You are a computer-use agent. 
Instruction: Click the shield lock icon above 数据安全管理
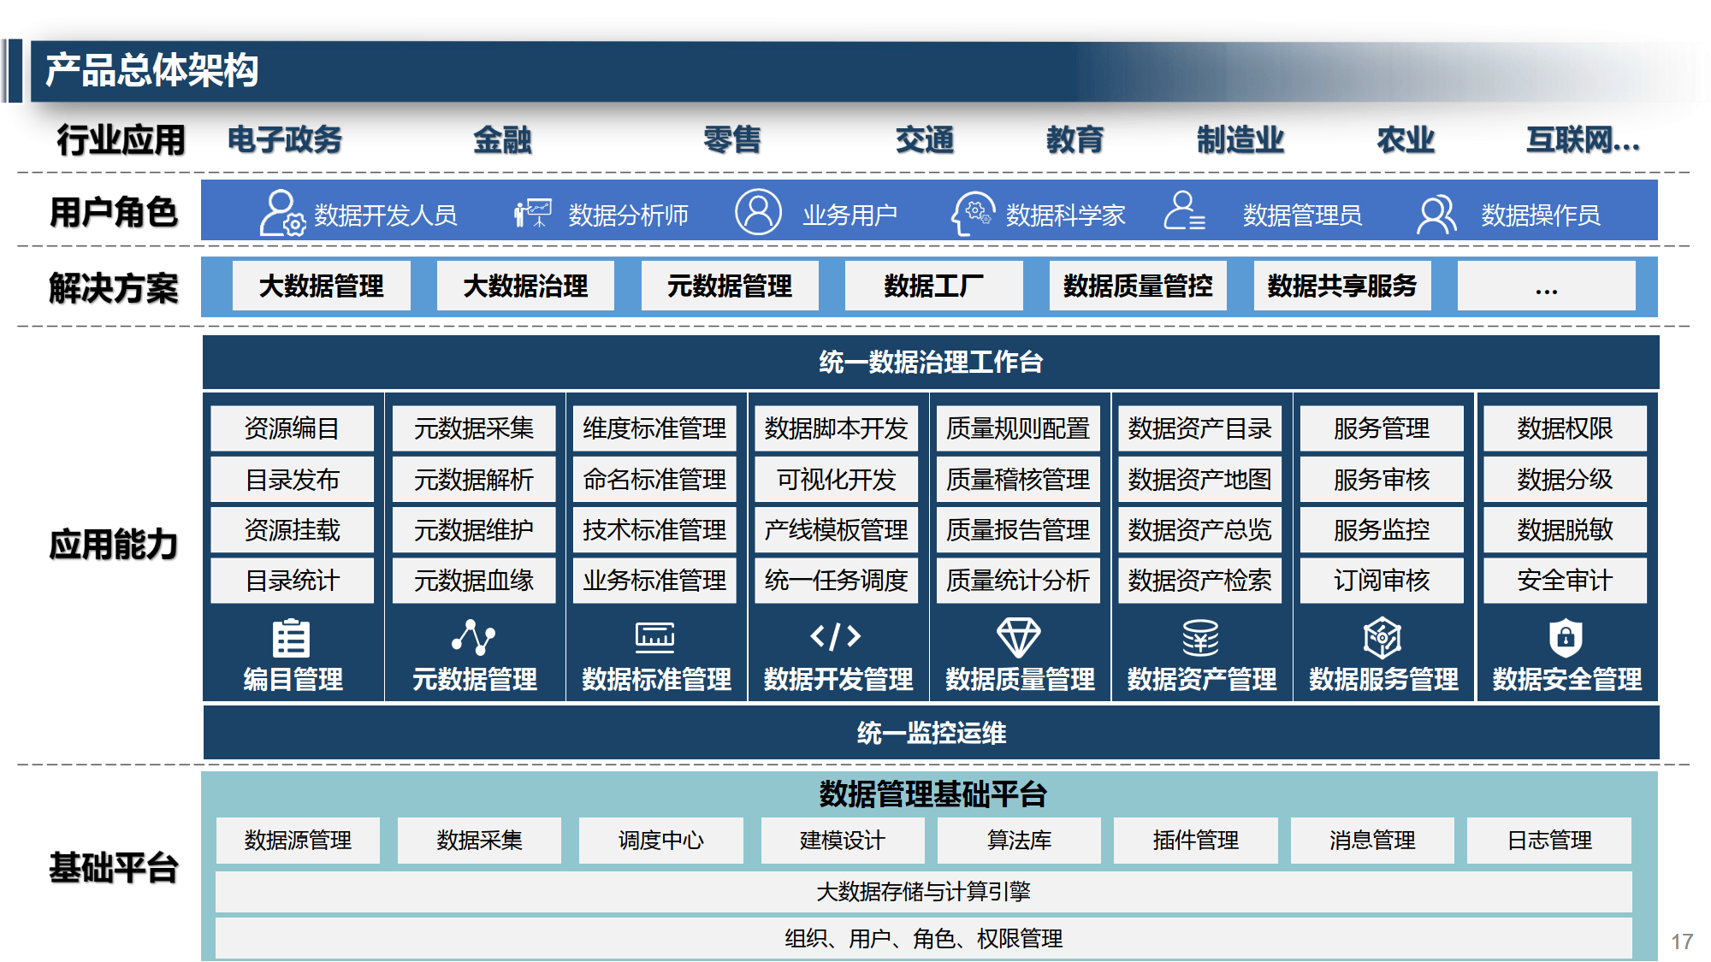coord(1566,638)
